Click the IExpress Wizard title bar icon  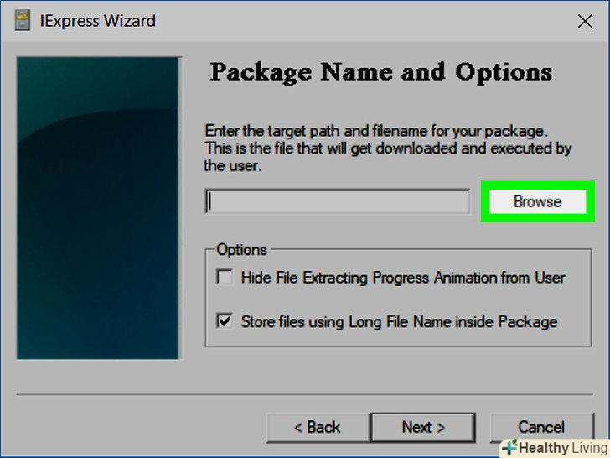click(x=22, y=21)
